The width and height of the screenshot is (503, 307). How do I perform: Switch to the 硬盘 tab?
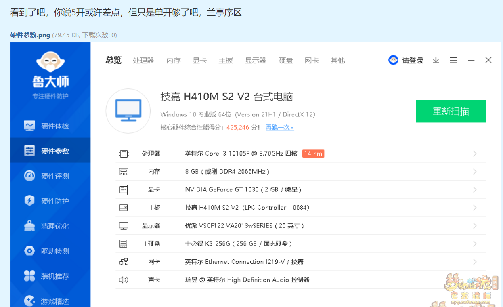point(286,61)
